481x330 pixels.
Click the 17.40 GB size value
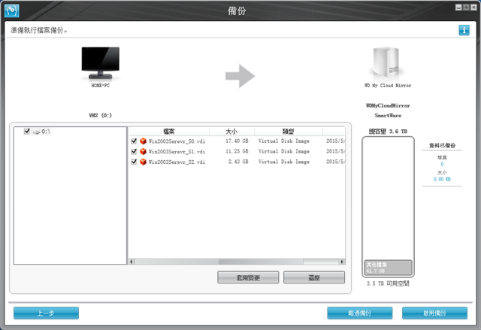[x=237, y=141]
